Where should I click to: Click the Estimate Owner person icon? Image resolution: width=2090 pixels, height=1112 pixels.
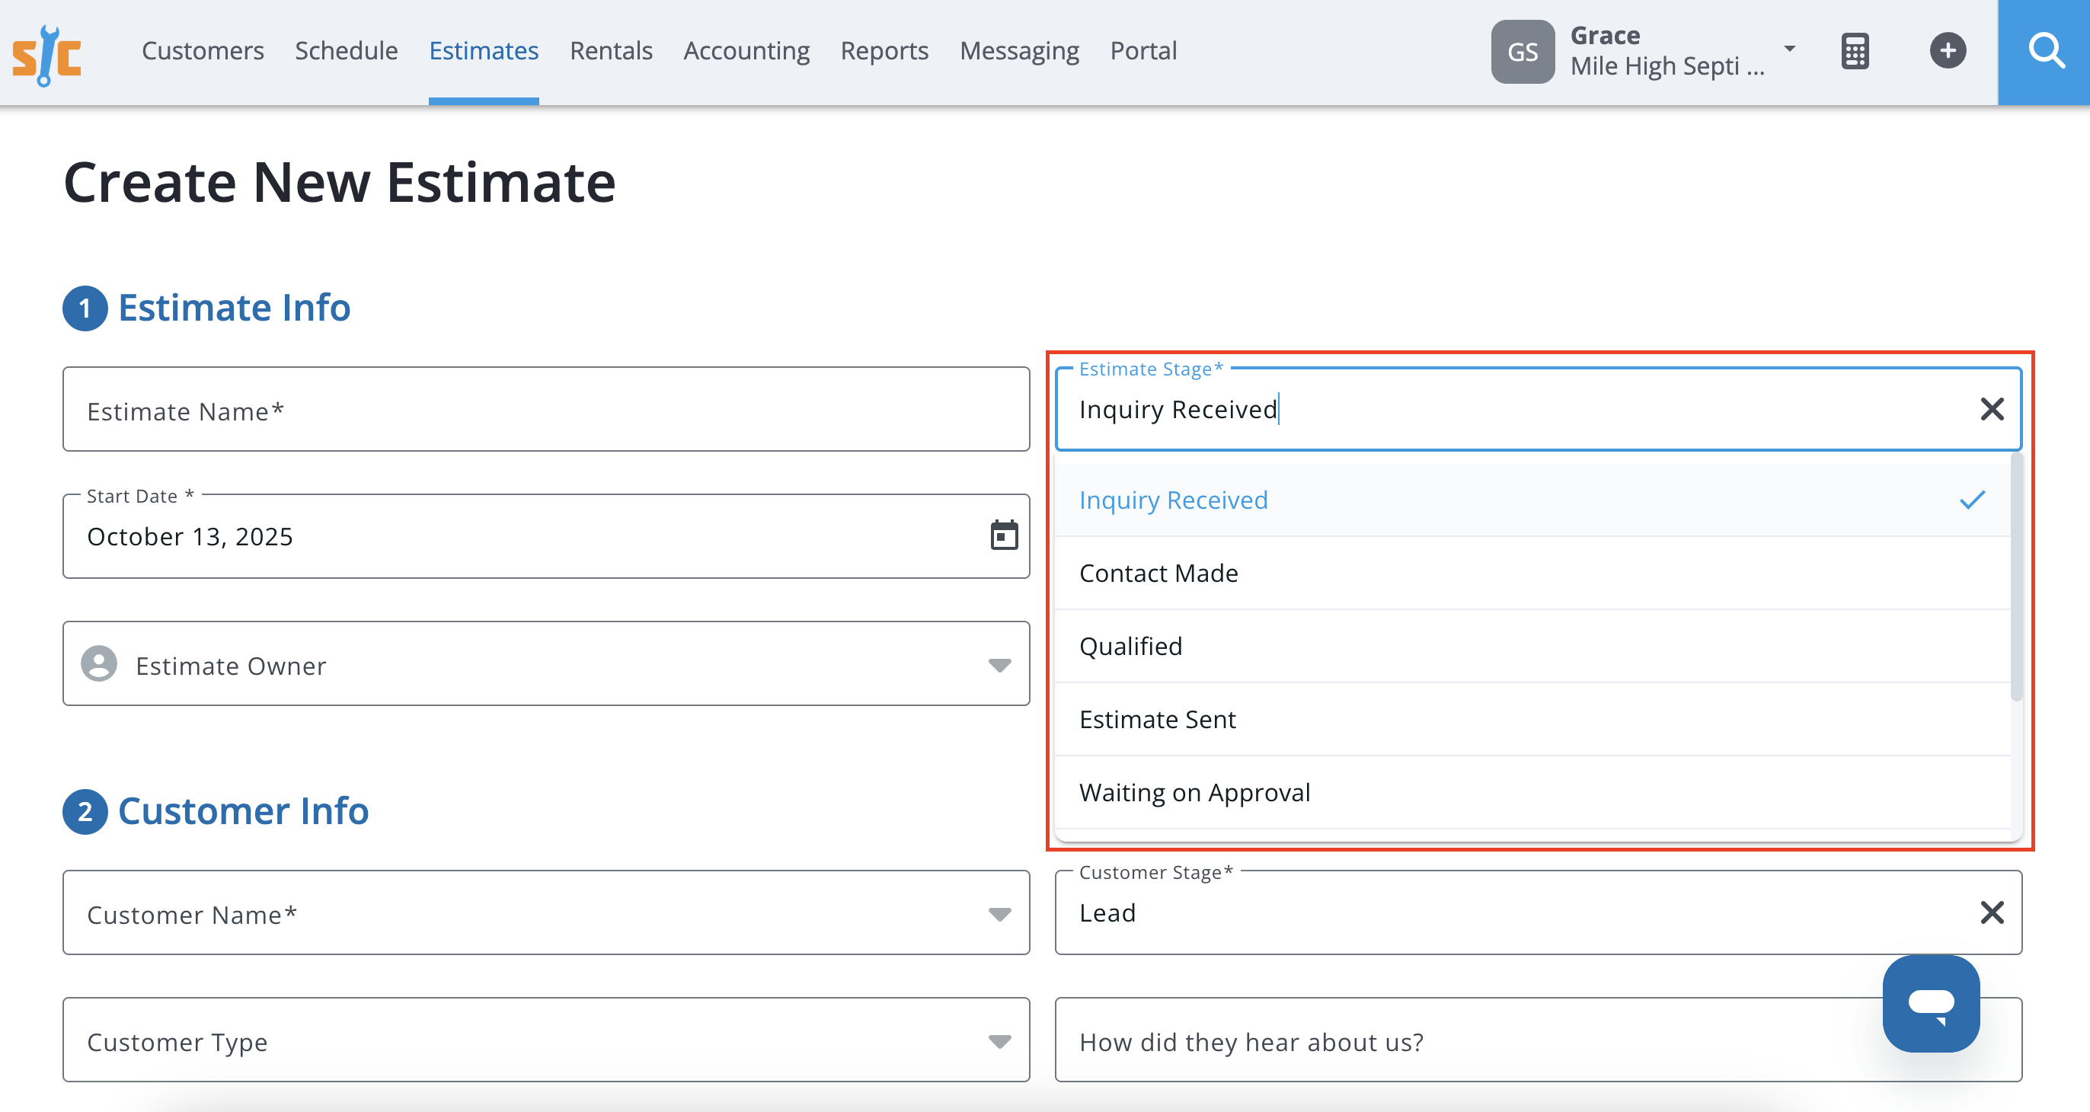[x=99, y=663]
